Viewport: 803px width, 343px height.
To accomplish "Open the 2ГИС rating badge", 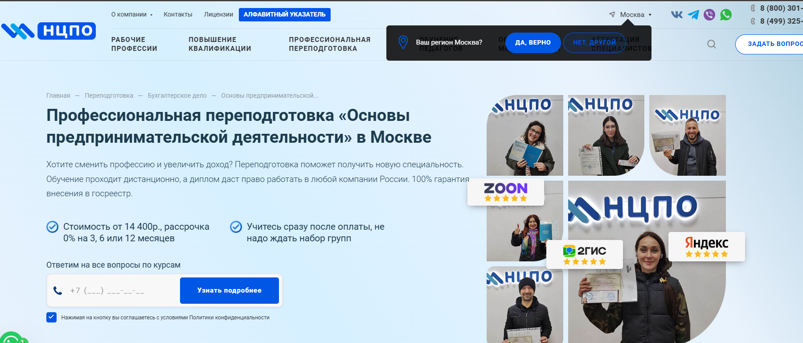I will coord(584,254).
